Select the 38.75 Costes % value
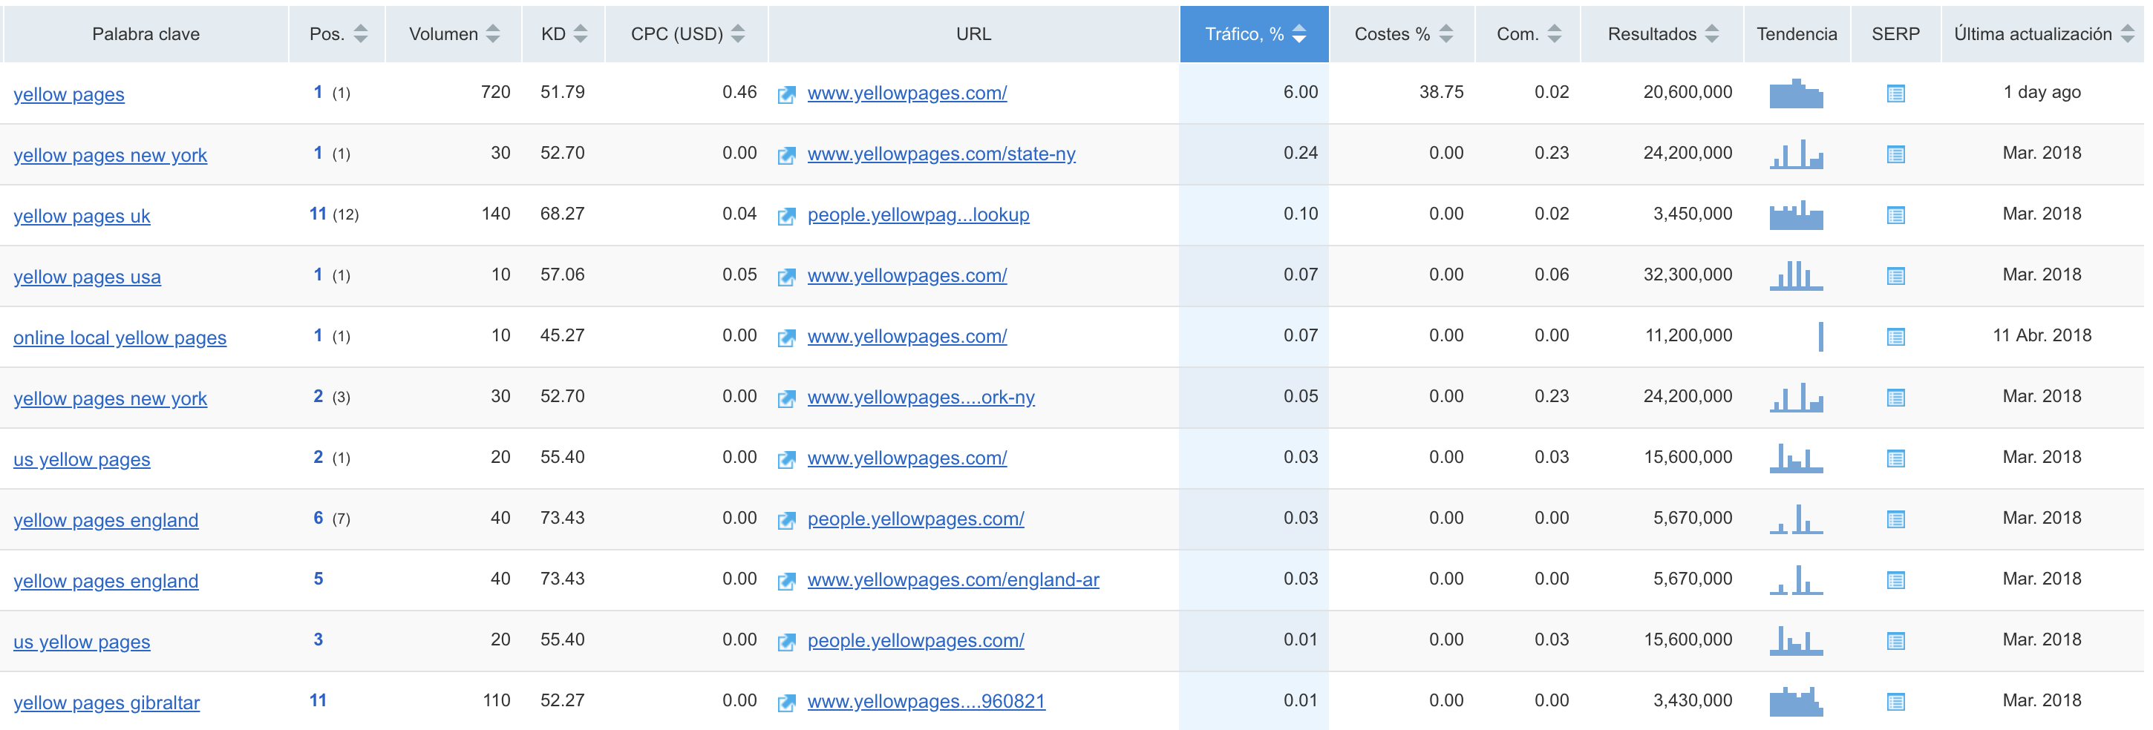2153x730 pixels. pyautogui.click(x=1441, y=92)
